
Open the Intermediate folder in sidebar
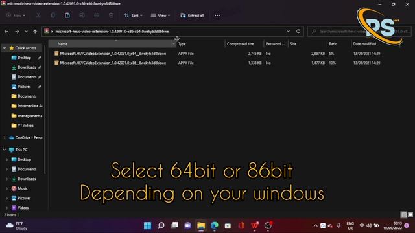(27, 106)
